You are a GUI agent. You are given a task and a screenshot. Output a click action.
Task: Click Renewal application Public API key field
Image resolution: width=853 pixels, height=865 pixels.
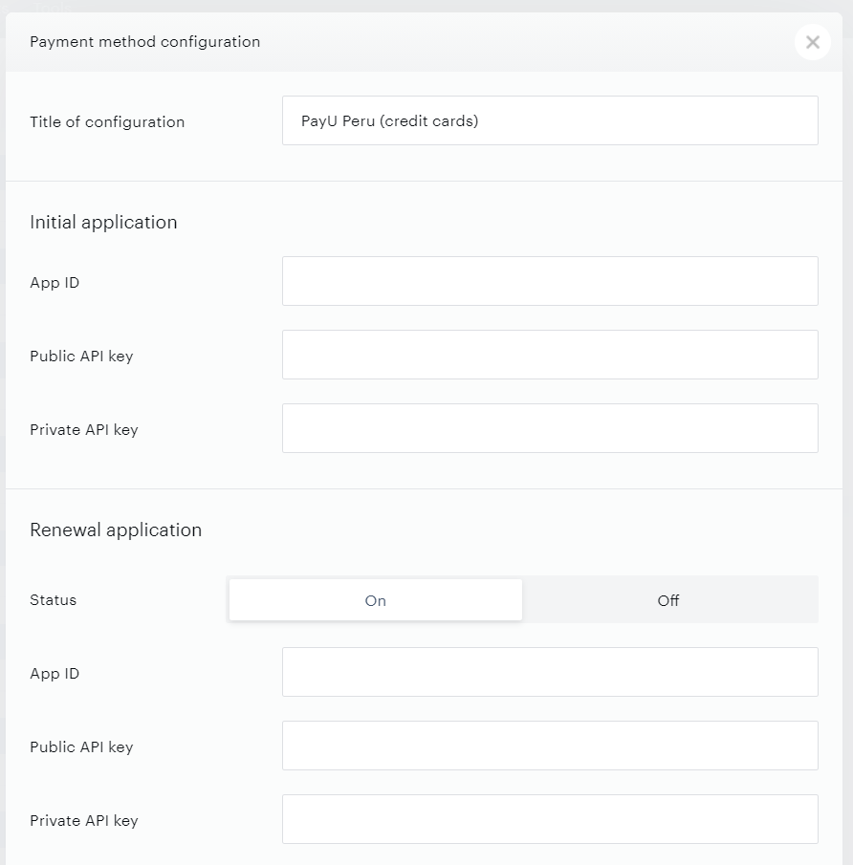pyautogui.click(x=550, y=746)
